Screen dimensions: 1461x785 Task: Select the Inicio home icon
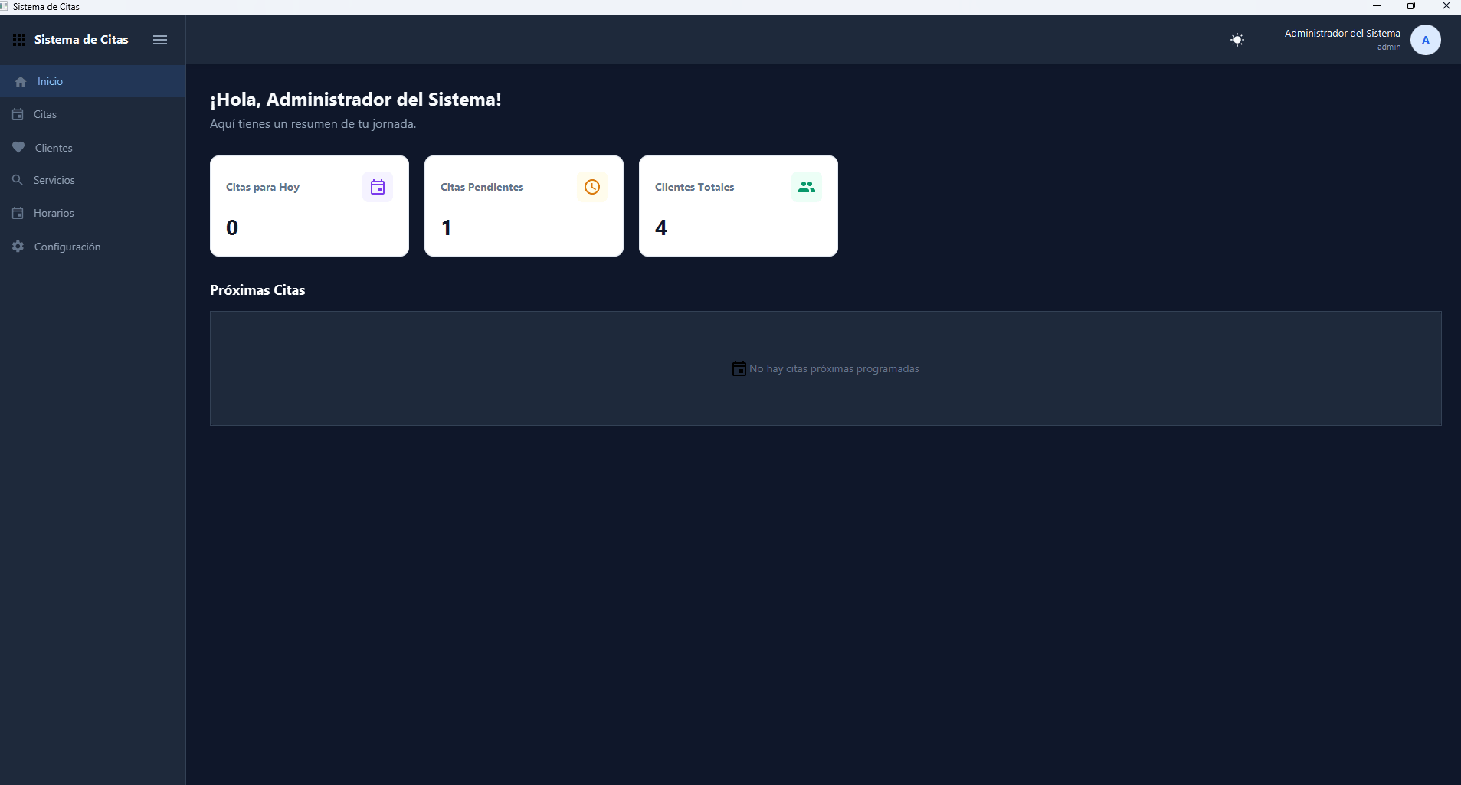coord(18,80)
